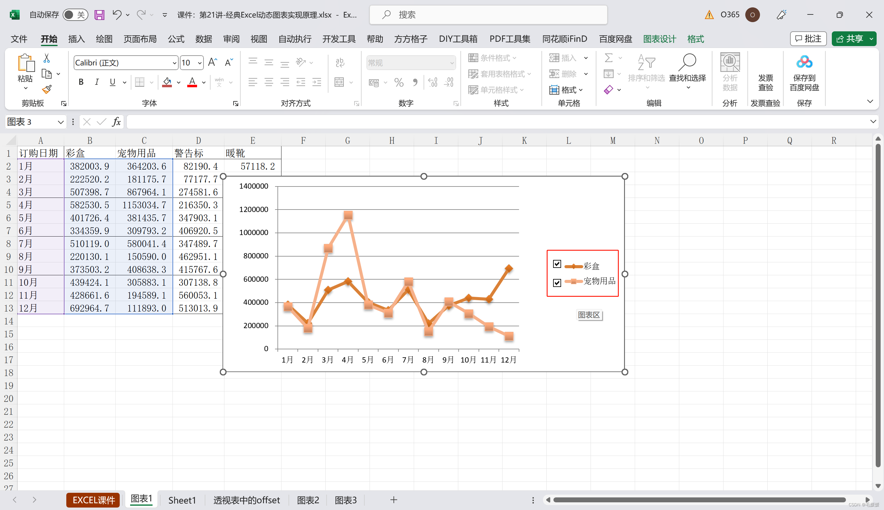884x510 pixels.
Task: Click the Align left icon
Action: click(x=253, y=82)
